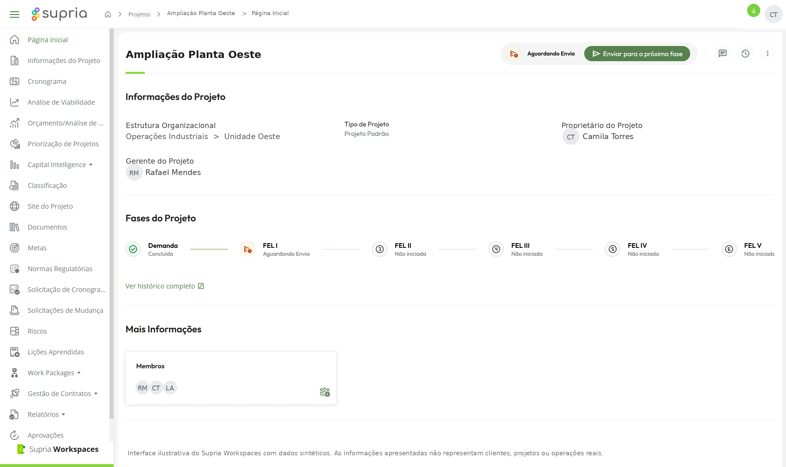
Task: Click the Rafael Mendes manager name
Action: [x=173, y=172]
